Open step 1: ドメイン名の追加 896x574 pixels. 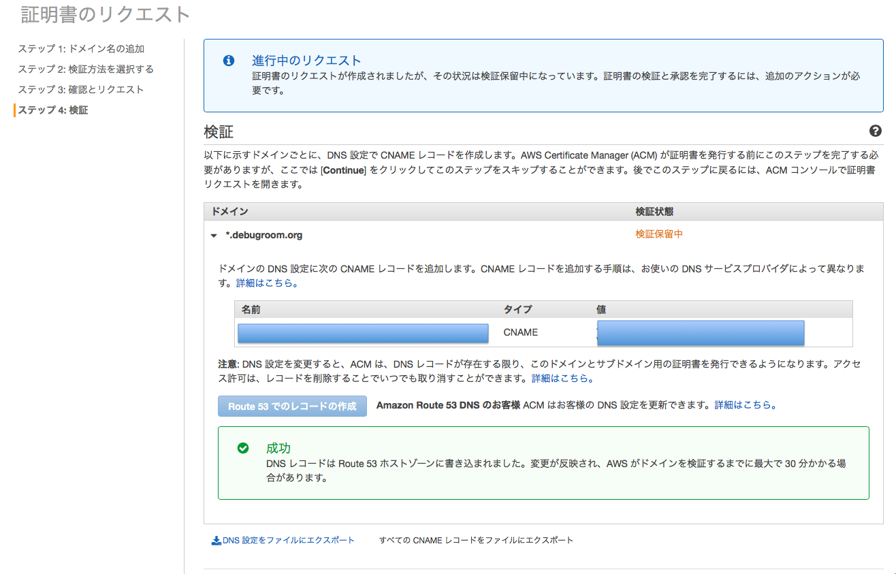tap(81, 49)
